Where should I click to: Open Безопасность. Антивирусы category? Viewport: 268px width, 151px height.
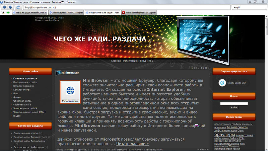click(29, 137)
